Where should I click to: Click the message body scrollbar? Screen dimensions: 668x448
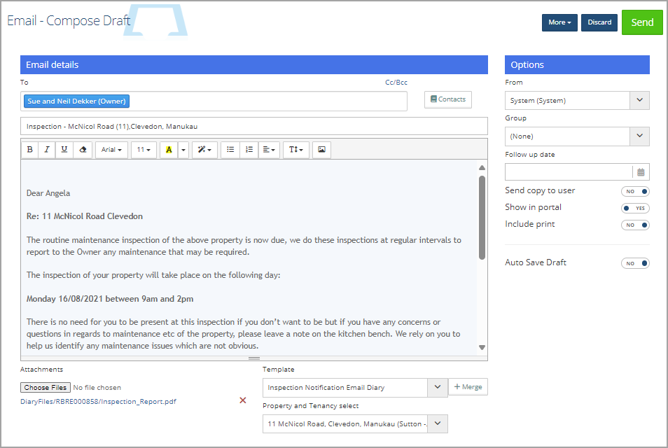pos(482,217)
